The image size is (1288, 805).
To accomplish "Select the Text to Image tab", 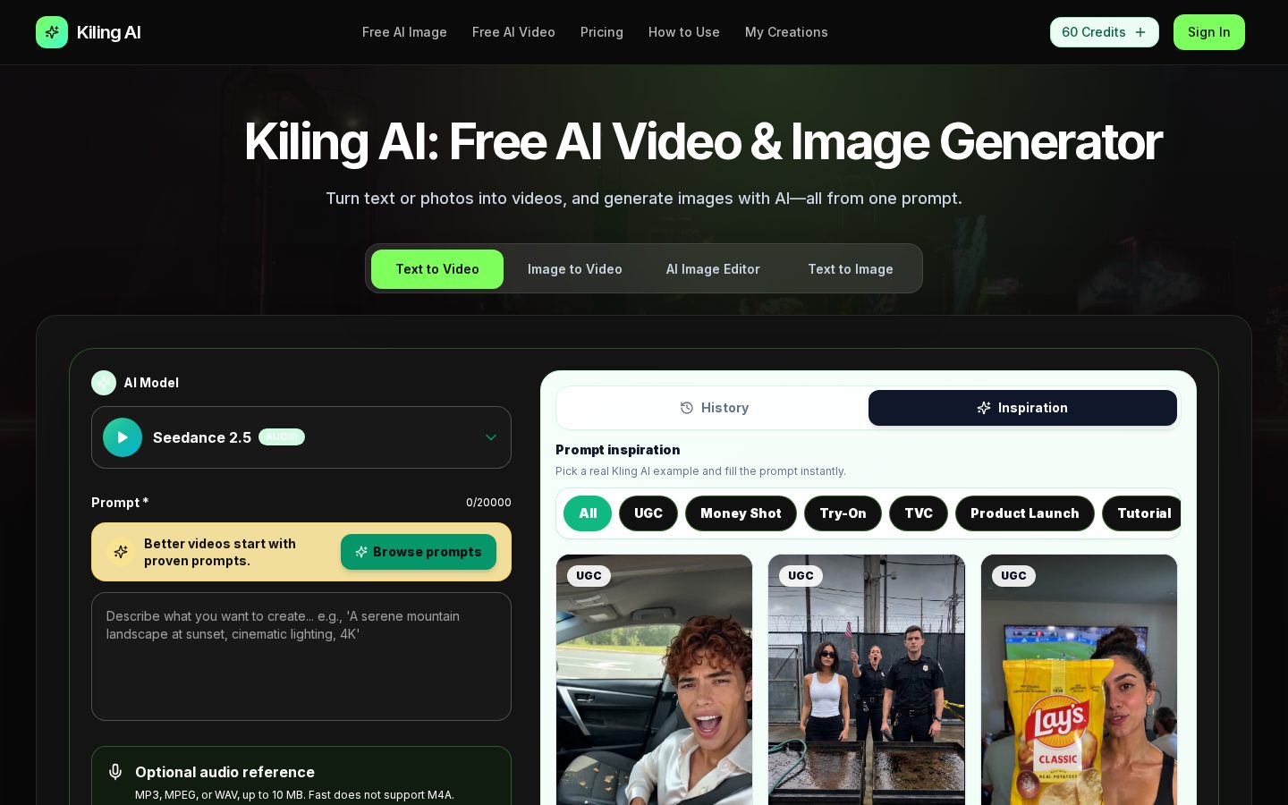I will (x=851, y=269).
